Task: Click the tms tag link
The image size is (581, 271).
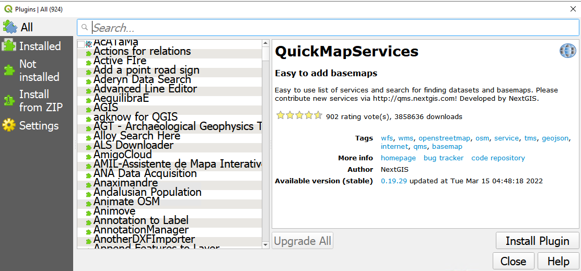Action: point(530,138)
